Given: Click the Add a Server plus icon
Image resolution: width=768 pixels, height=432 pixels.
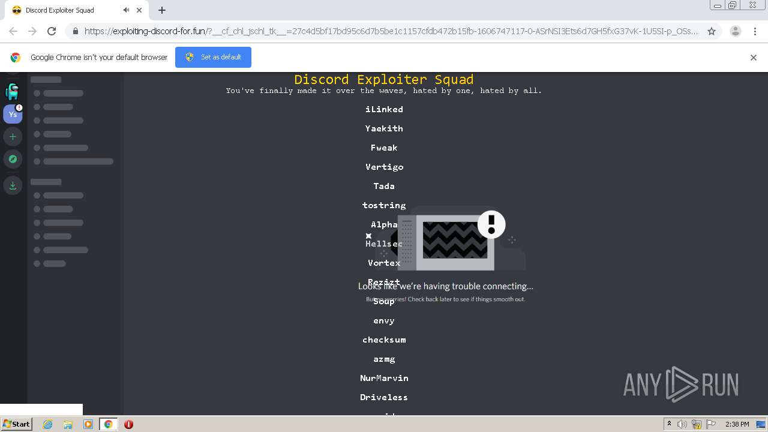Looking at the screenshot, I should (13, 137).
